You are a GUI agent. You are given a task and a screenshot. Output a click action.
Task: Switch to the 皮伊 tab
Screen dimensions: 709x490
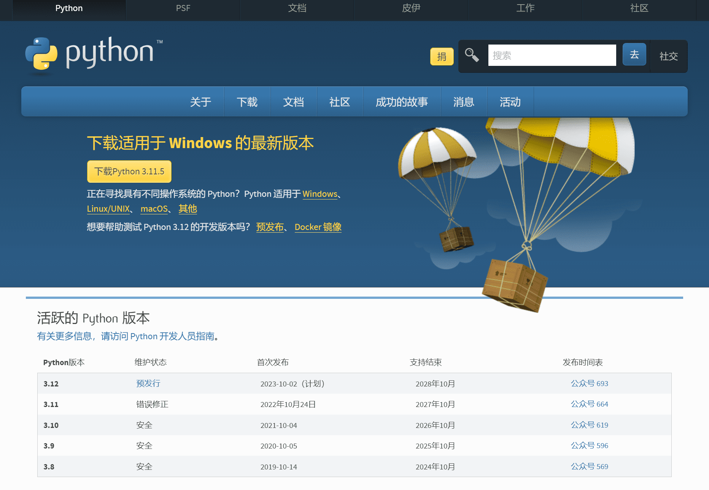[411, 8]
